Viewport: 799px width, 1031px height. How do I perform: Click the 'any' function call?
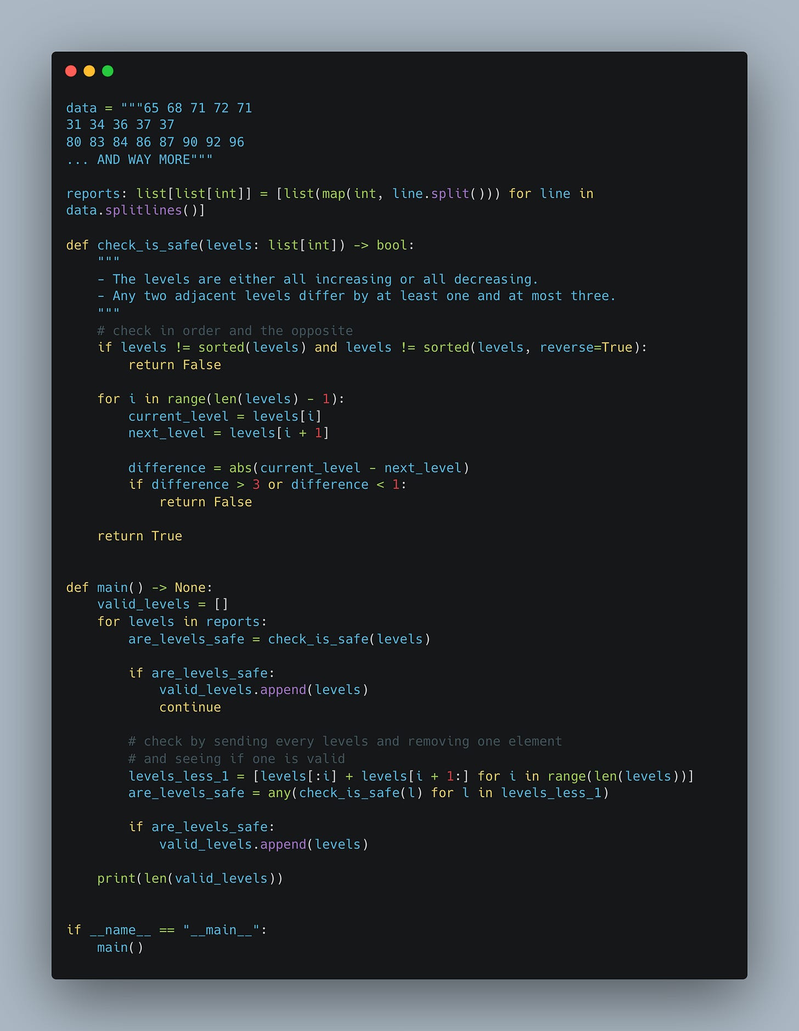pos(279,793)
